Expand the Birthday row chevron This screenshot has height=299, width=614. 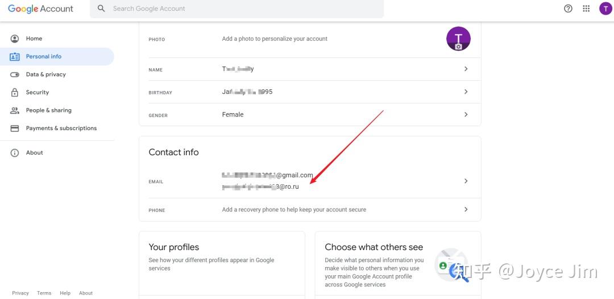coord(466,92)
